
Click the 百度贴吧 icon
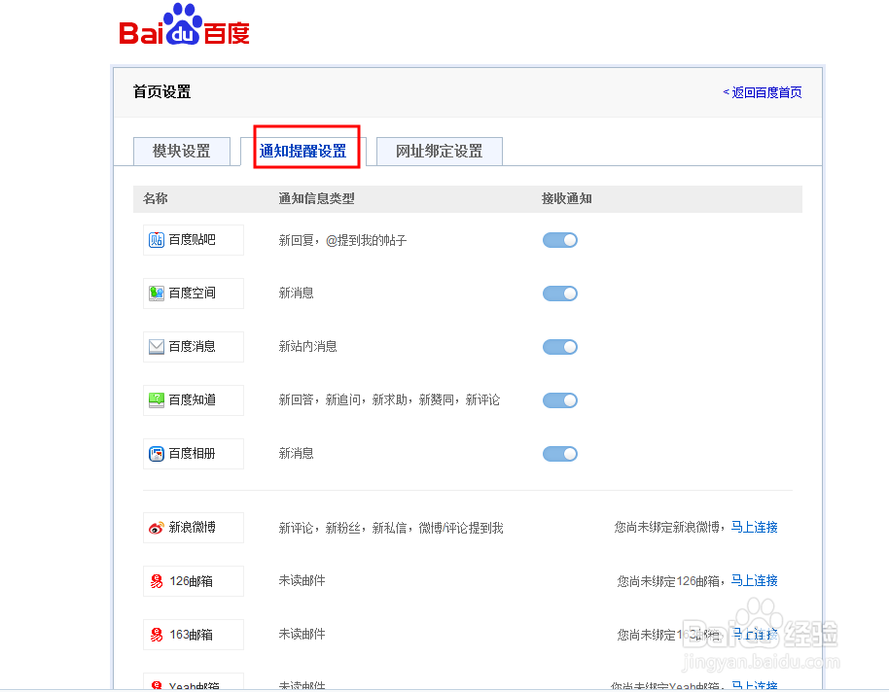coord(157,240)
